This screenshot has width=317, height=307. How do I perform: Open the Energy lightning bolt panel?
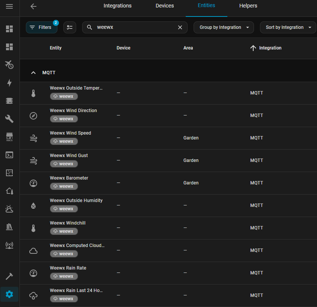[x=9, y=83]
